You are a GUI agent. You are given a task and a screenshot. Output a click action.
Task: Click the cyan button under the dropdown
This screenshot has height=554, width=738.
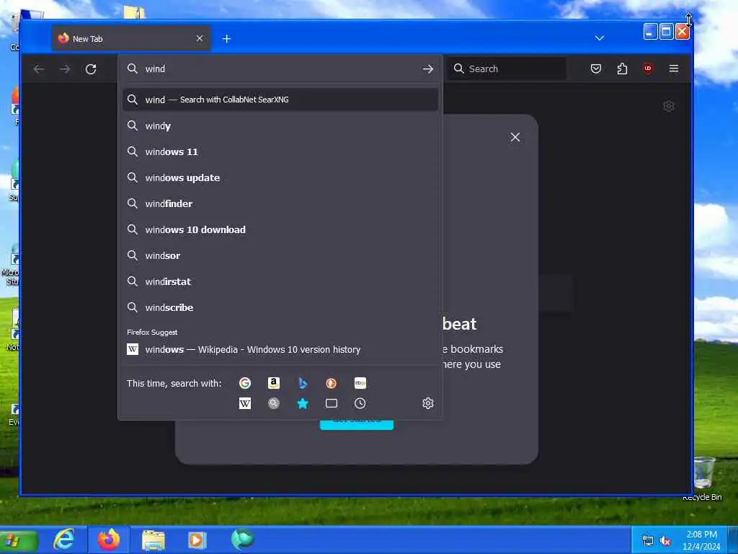(x=356, y=425)
